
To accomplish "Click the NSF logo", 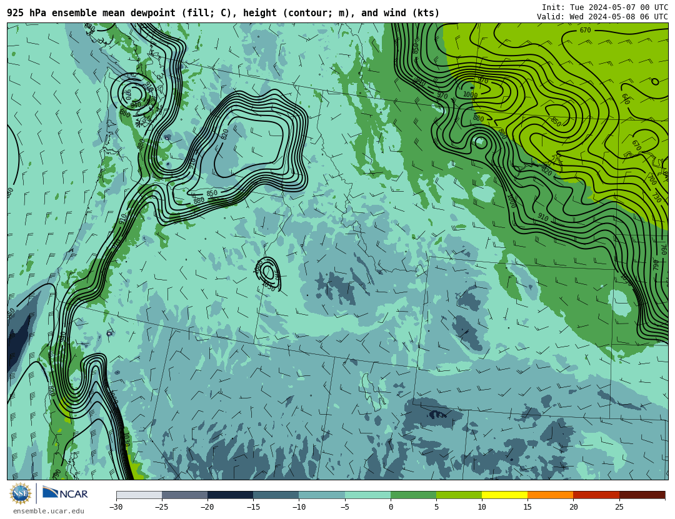I will click(x=20, y=493).
